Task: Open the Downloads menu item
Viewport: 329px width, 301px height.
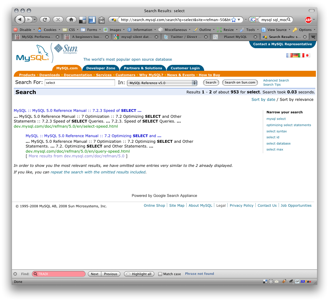Action: coord(49,75)
